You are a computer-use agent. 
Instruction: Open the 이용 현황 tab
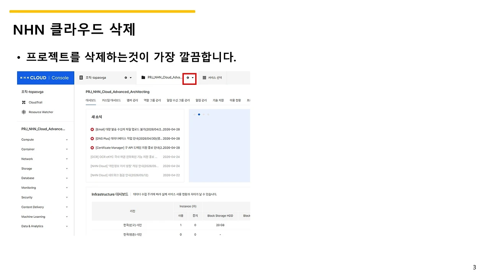coord(235,100)
